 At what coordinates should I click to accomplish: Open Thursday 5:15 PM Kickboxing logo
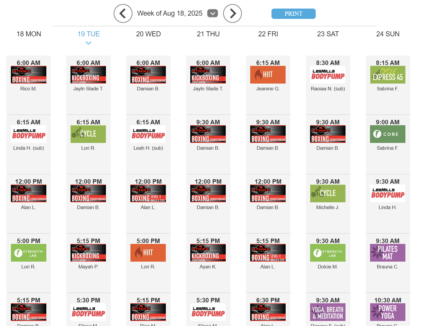tap(208, 253)
